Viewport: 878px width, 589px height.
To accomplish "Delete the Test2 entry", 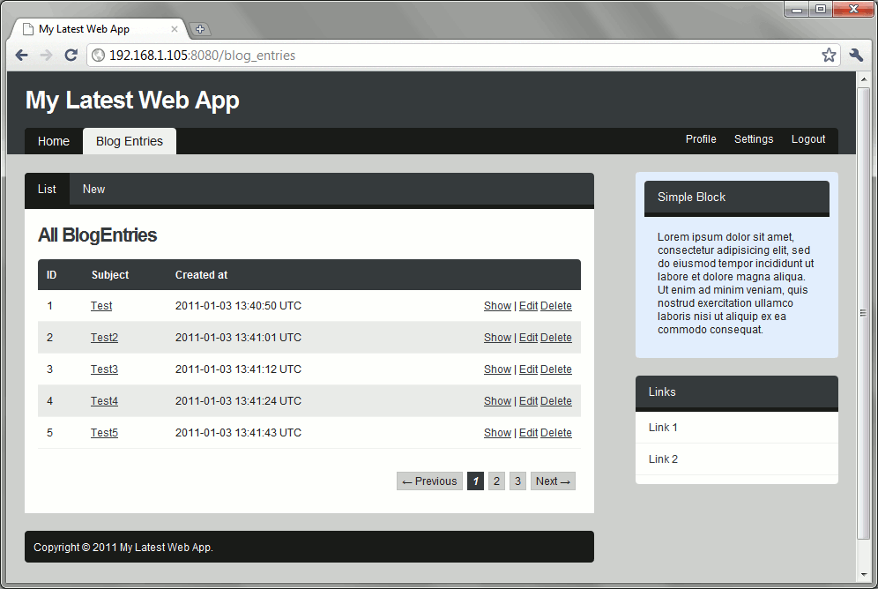I will click(x=556, y=338).
